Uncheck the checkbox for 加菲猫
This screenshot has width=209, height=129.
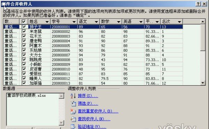[x=24, y=83]
